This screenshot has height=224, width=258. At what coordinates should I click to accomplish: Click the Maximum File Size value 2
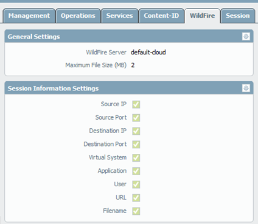[x=133, y=65]
